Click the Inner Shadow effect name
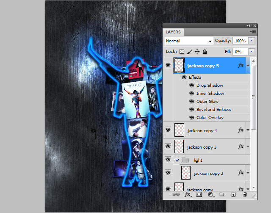 click(210, 94)
